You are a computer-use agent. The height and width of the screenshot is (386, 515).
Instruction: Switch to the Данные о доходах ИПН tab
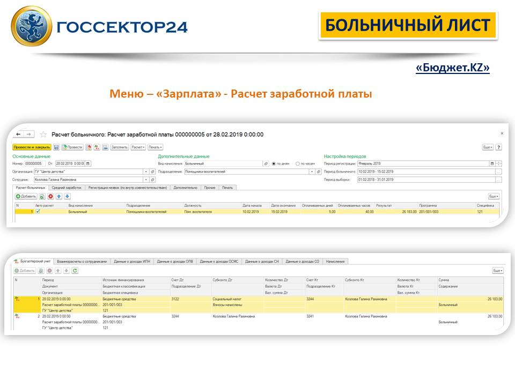pos(132,262)
